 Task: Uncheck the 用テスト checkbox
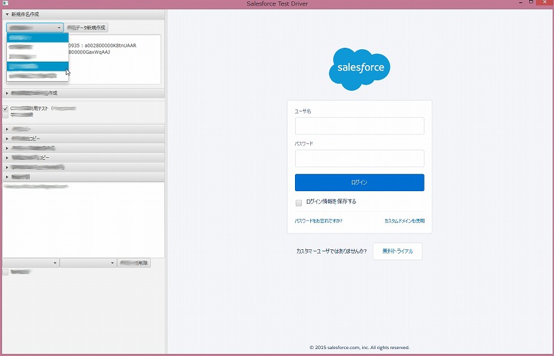(x=6, y=109)
